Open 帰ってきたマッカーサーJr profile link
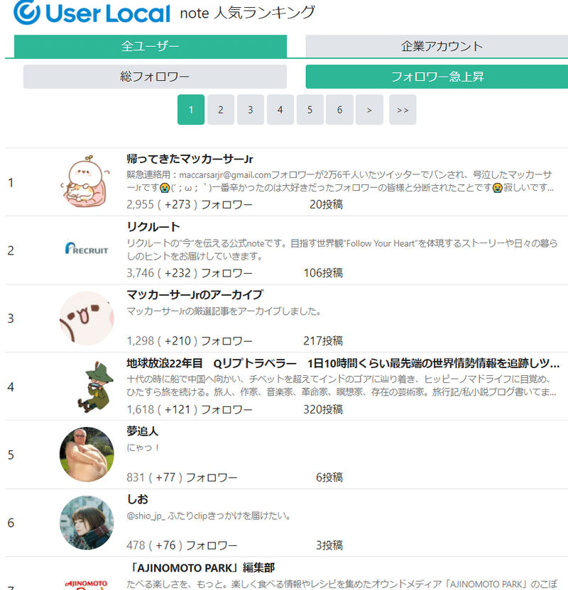This screenshot has height=590, width=568. click(190, 159)
